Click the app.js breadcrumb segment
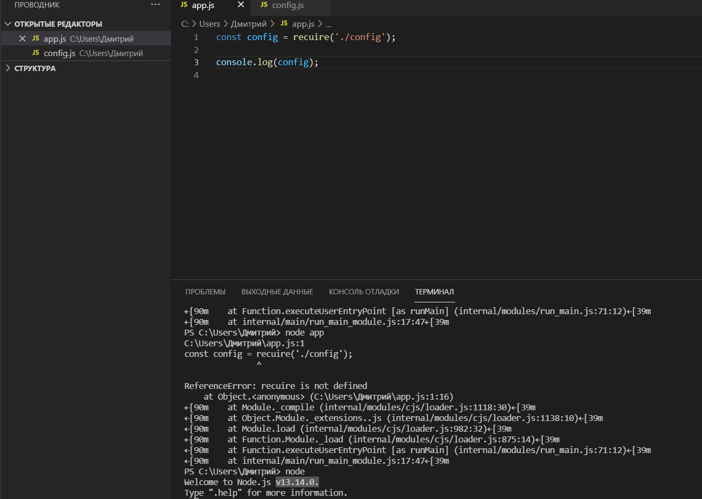702x499 pixels. [303, 24]
